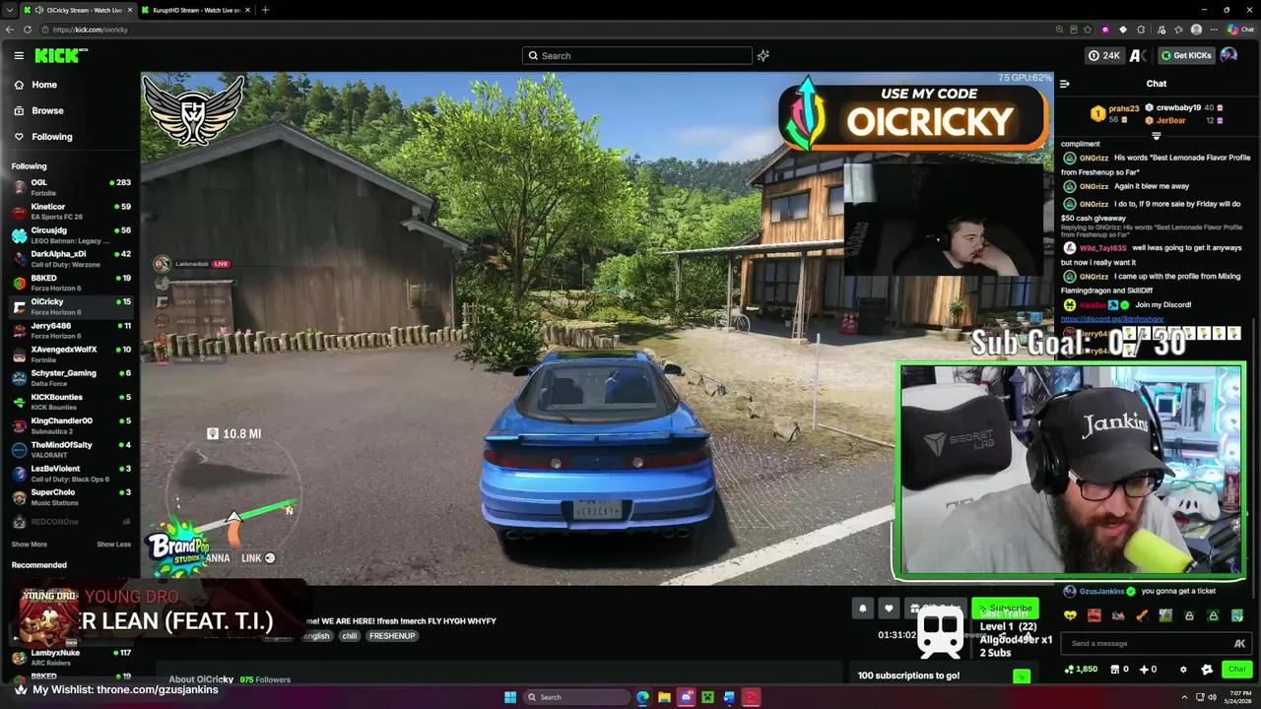The height and width of the screenshot is (709, 1261).
Task: Open the user profile avatar menu
Action: pos(1228,55)
